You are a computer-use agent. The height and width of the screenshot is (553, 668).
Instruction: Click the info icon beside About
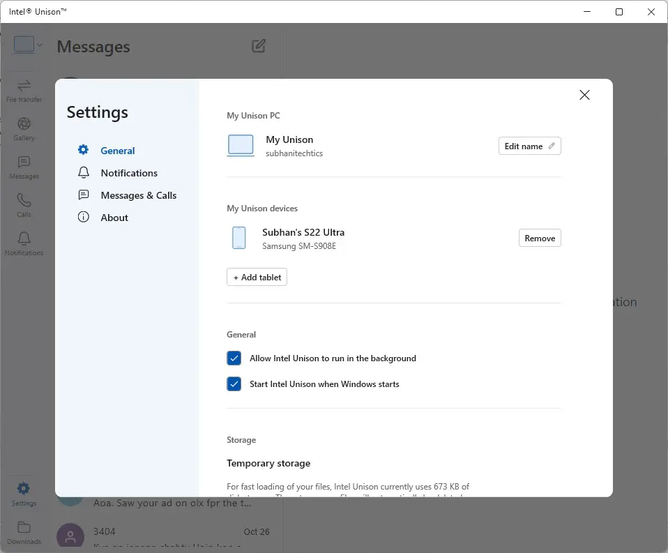click(84, 217)
